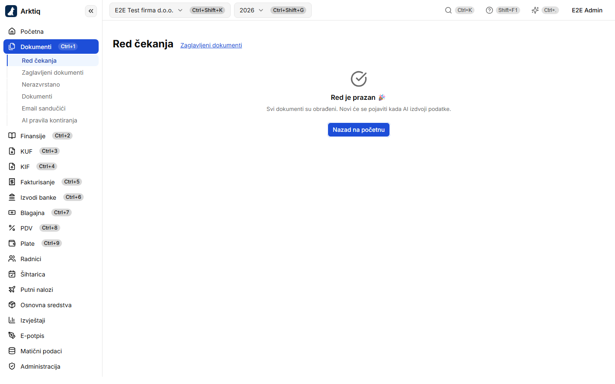
Task: Open the KUF incoming invoices icon
Action: coord(12,151)
